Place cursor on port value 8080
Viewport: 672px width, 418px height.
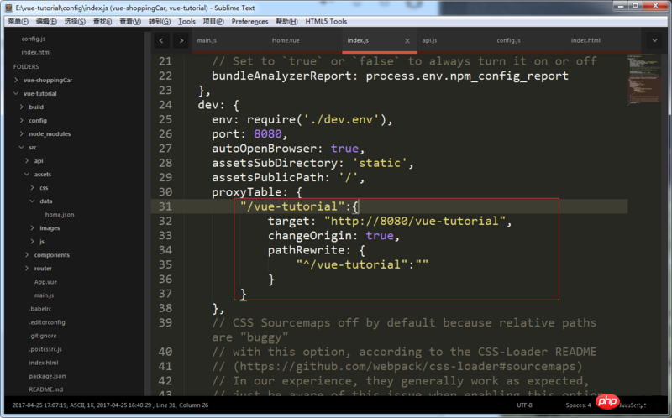[267, 134]
